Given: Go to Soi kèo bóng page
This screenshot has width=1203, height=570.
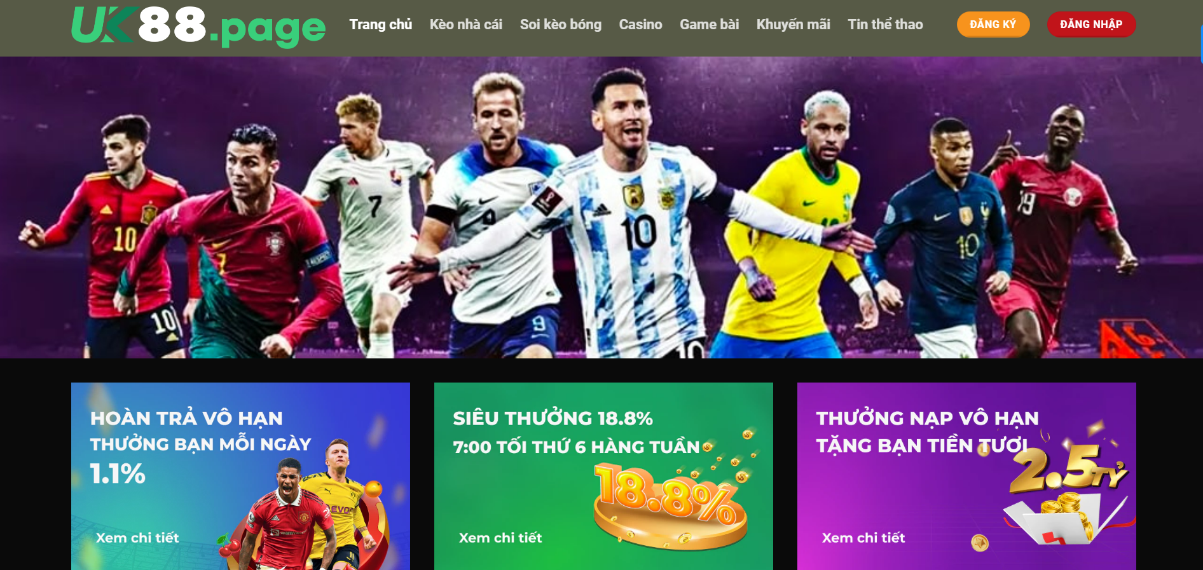Looking at the screenshot, I should (560, 25).
